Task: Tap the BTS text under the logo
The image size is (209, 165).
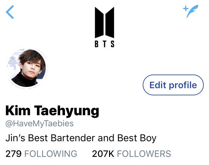Action: [104, 44]
